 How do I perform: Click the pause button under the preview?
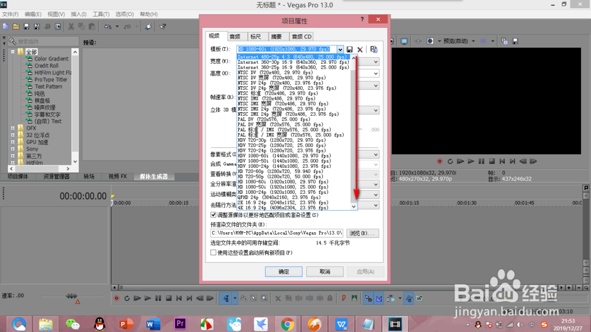pos(481,161)
